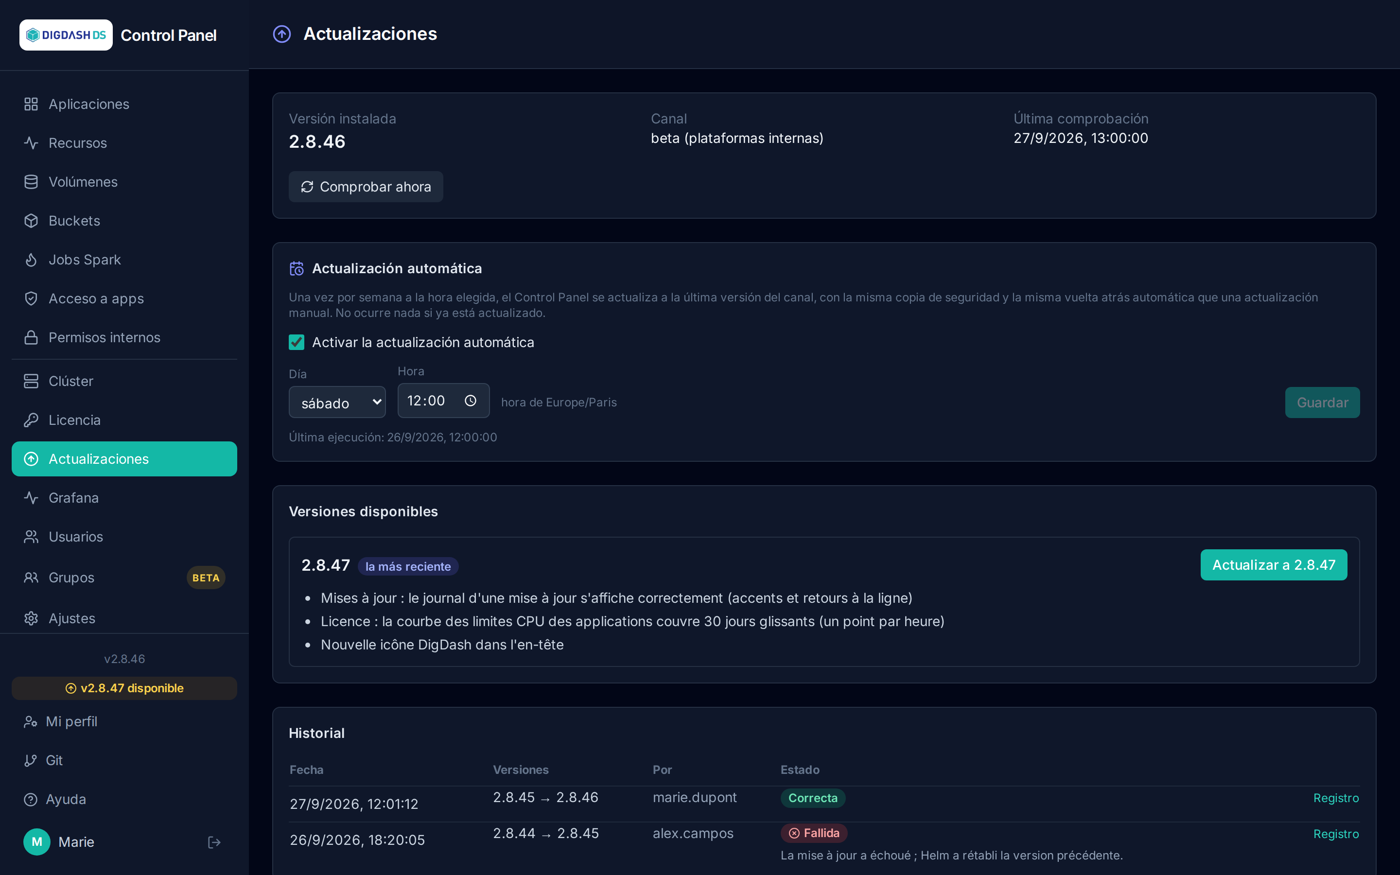Click the Fecha column header
Screen dimensions: 1400x875
tap(307, 770)
